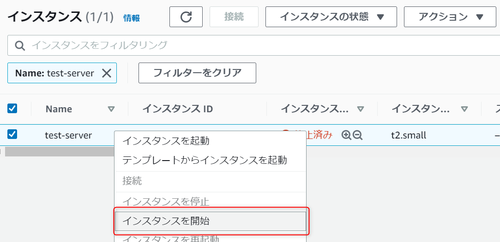Select インスタンスを停止 in context menu

click(211, 202)
